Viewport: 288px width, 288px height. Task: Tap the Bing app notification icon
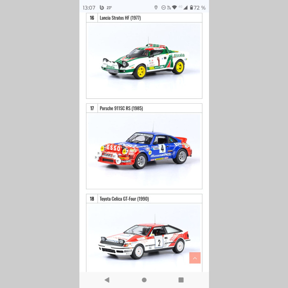[102, 7]
